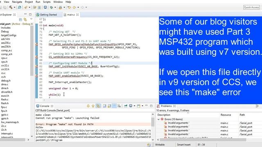Screen dimensions: 262x147
Task: Click the Path column header
Action: pos(242,115)
